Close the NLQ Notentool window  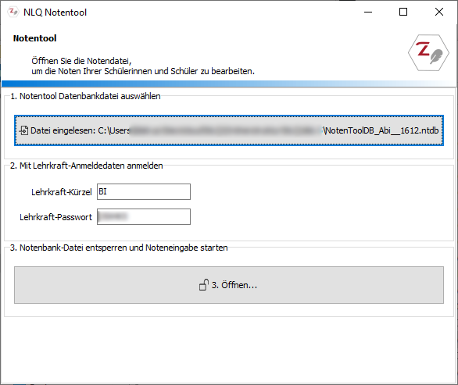coord(439,12)
